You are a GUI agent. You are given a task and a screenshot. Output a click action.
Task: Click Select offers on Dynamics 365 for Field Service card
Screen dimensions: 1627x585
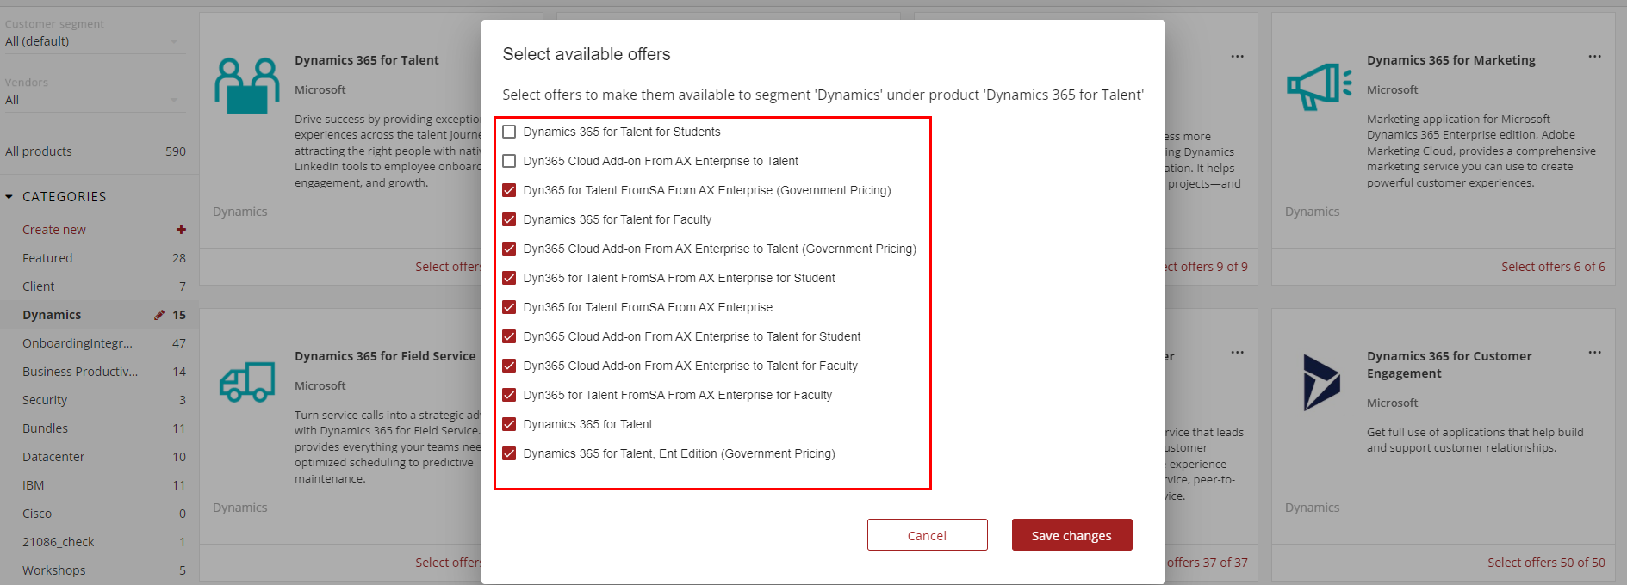(x=448, y=563)
